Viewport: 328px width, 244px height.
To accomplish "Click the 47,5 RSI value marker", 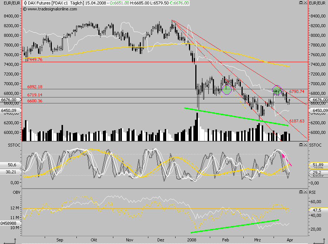I will click(x=318, y=210).
